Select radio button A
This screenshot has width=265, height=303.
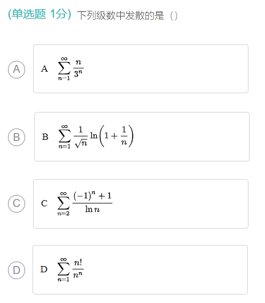[17, 69]
